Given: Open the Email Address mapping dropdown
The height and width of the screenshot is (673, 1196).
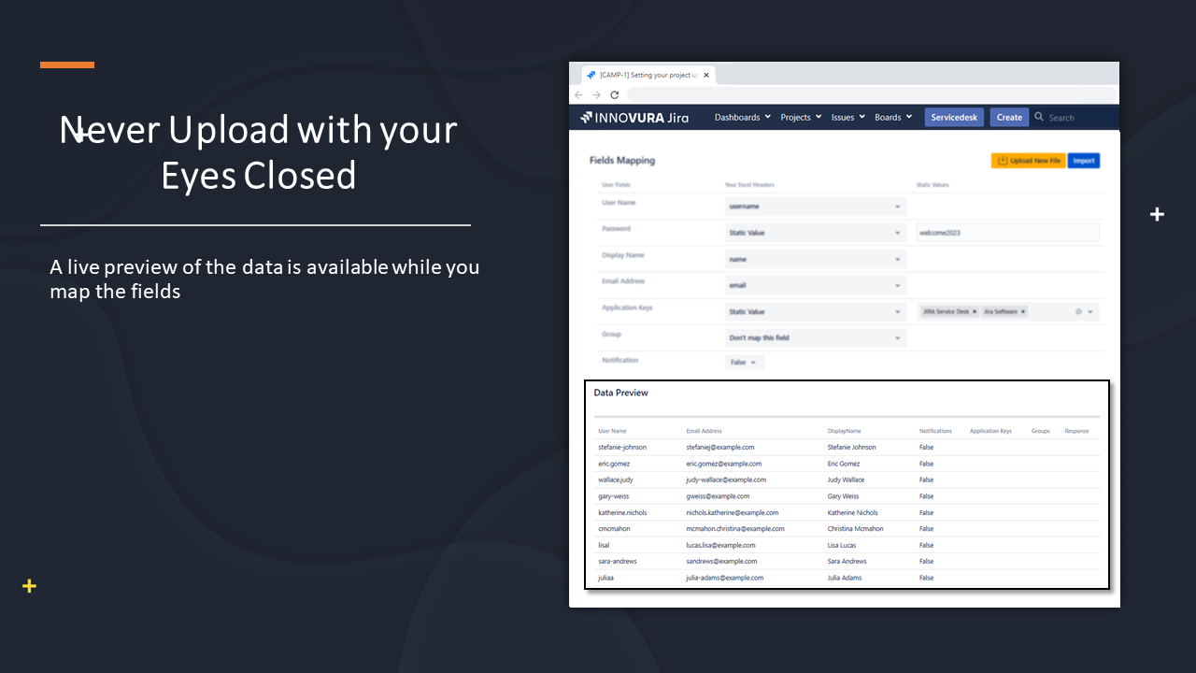Looking at the screenshot, I should [815, 285].
